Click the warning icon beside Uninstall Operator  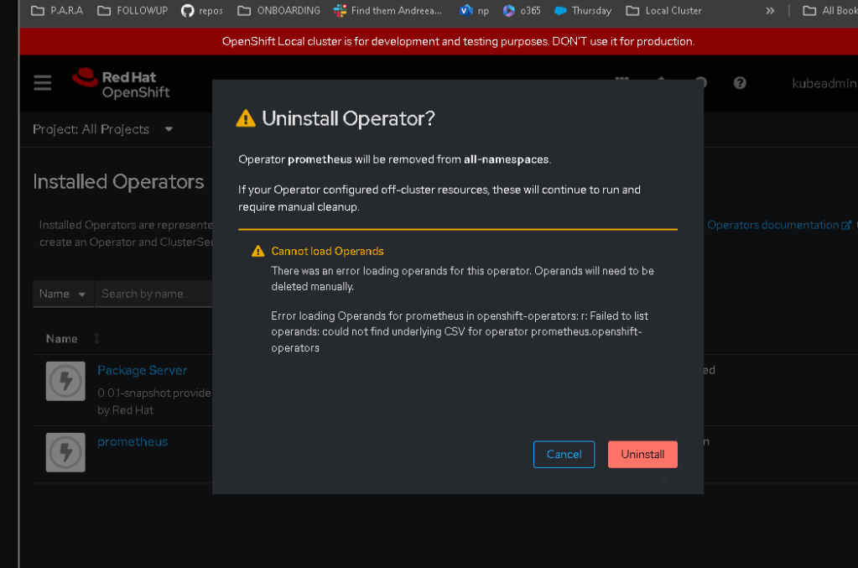pyautogui.click(x=246, y=118)
